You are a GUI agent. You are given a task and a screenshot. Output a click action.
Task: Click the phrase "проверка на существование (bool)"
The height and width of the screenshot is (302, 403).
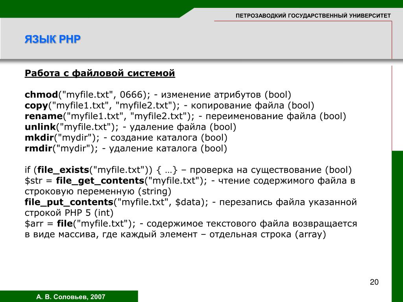point(271,170)
